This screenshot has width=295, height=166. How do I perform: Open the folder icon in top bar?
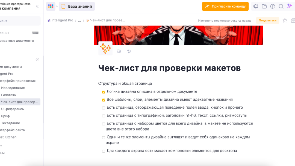(x=264, y=6)
